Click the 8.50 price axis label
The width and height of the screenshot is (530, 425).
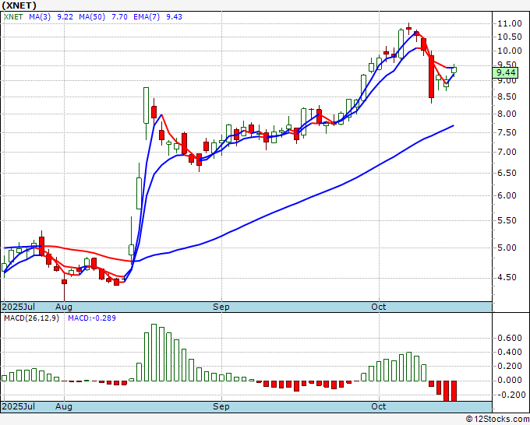tap(507, 97)
